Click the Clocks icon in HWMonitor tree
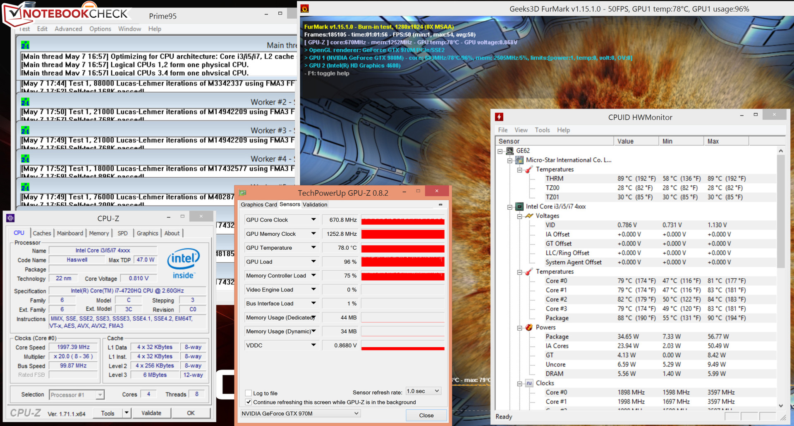Image resolution: width=794 pixels, height=426 pixels. pos(529,383)
